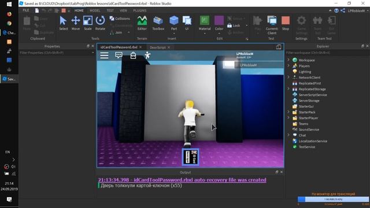This screenshot has width=370, height=208.
Task: Toggle Collisions option
Action: [120, 18]
